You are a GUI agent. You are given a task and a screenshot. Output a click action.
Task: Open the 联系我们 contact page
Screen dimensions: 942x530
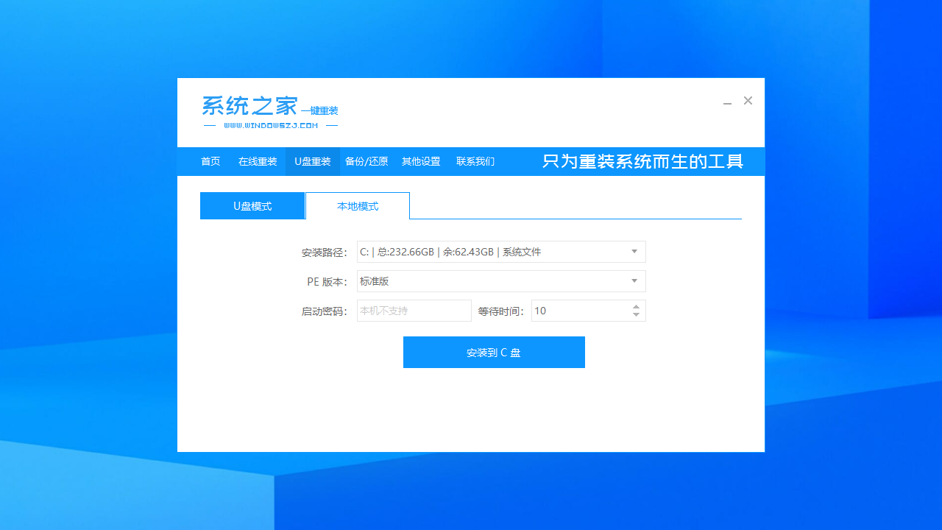point(475,161)
